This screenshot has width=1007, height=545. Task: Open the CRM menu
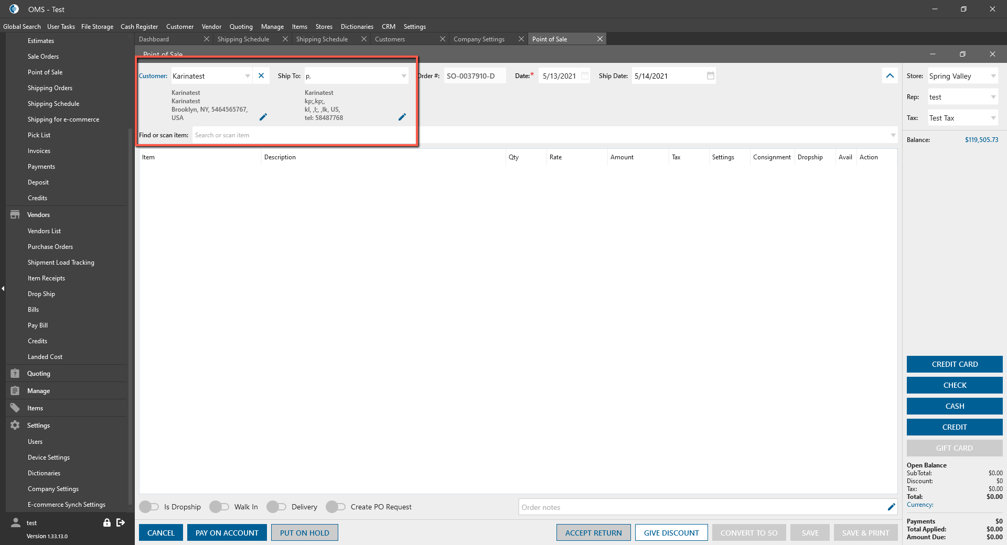[x=389, y=27]
